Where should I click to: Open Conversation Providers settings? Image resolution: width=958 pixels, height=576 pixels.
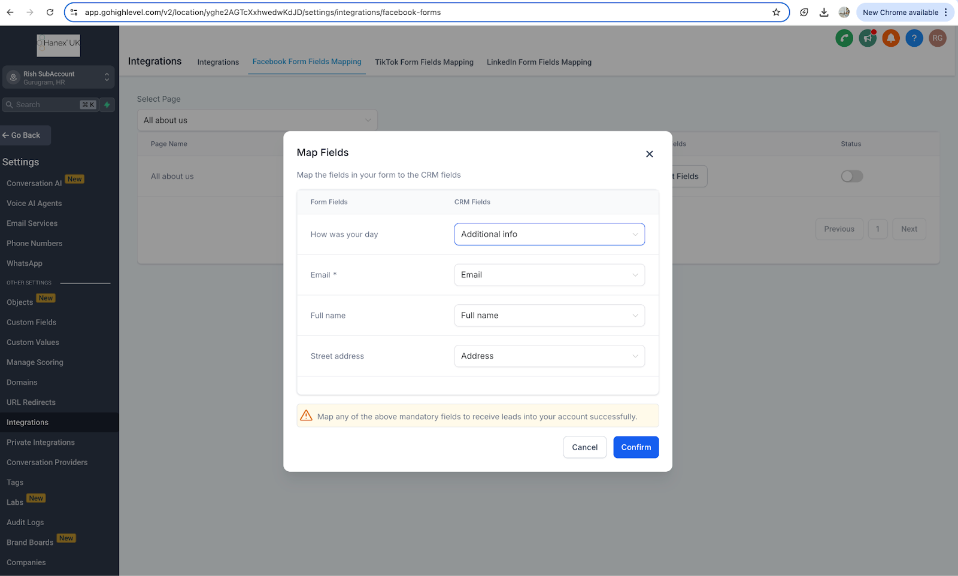point(47,462)
